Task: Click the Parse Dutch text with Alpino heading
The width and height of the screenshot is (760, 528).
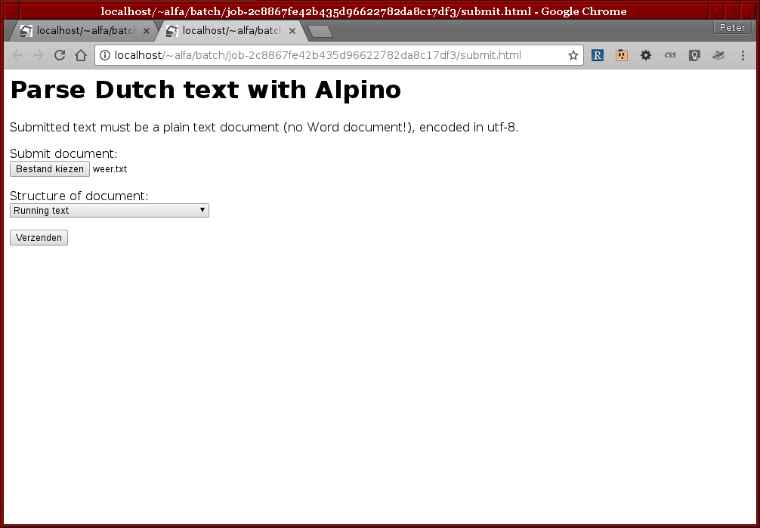Action: click(205, 90)
